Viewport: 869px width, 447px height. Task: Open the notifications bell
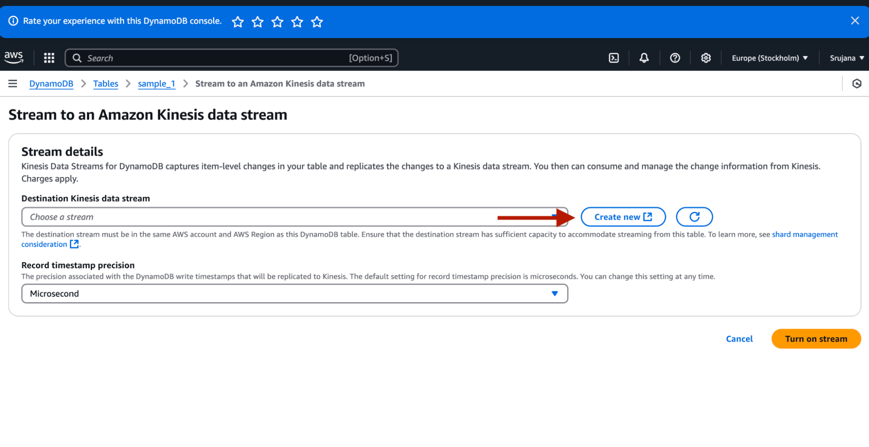click(x=644, y=58)
